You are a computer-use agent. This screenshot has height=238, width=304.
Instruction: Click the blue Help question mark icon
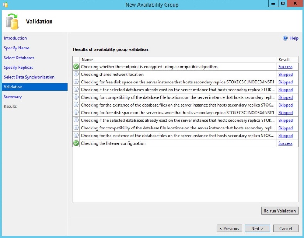(285, 38)
